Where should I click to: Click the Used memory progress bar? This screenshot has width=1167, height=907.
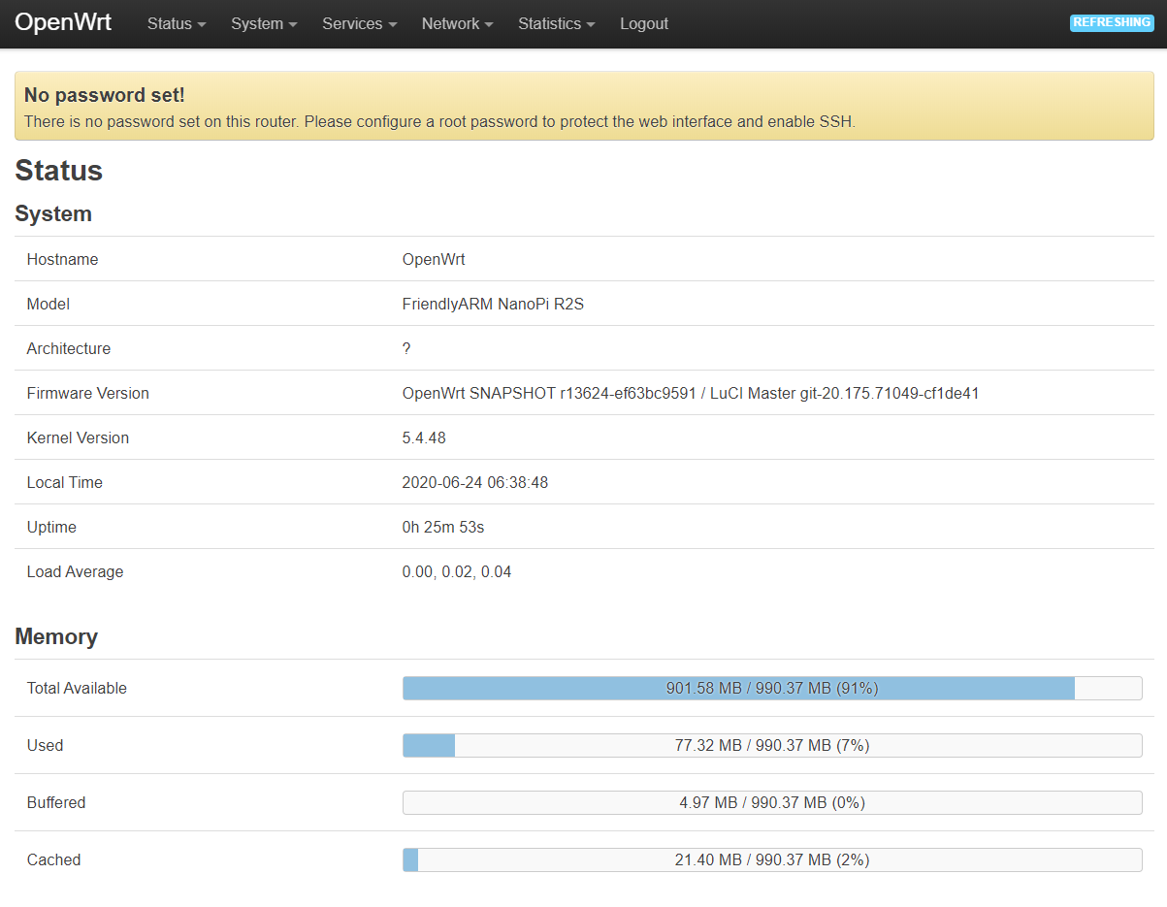tap(772, 746)
